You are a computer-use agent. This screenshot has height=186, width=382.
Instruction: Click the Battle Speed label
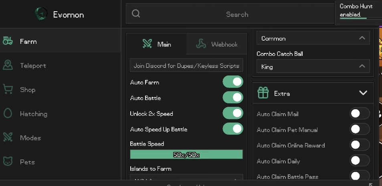(147, 143)
